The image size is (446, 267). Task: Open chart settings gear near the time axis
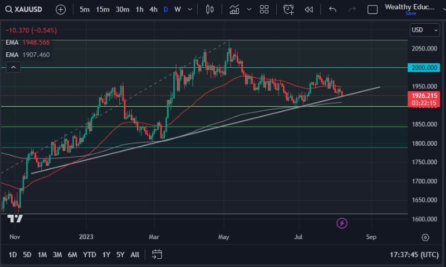pyautogui.click(x=425, y=237)
